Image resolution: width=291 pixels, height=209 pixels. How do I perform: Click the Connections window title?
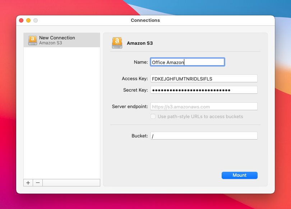click(145, 20)
